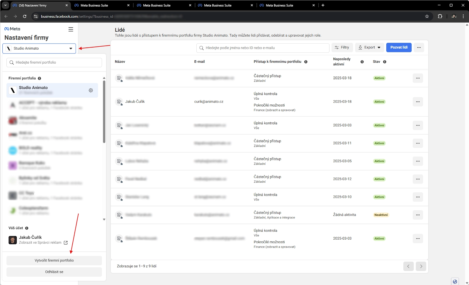
Task: Reload the page
Action: (25, 16)
